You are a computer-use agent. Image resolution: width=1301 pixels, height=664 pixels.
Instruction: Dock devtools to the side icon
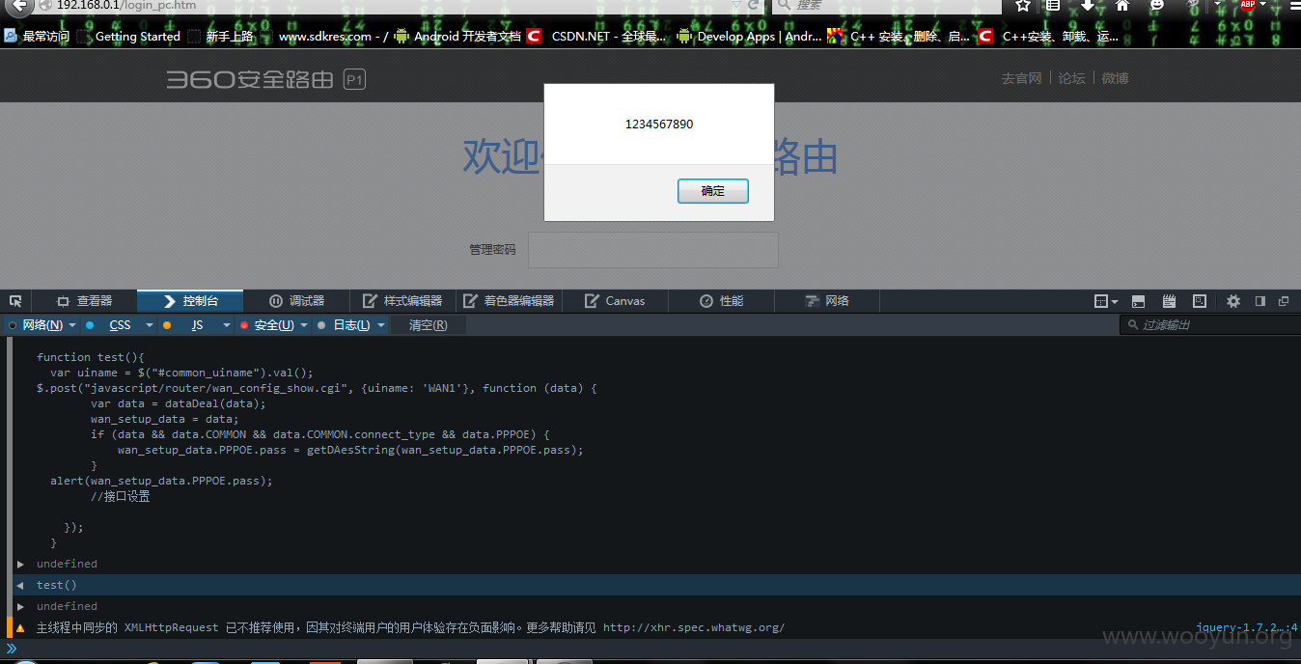[1259, 301]
